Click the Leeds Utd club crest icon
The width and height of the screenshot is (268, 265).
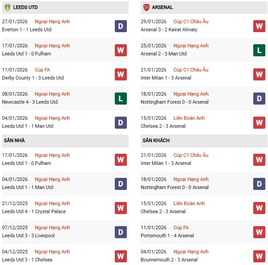point(7,7)
